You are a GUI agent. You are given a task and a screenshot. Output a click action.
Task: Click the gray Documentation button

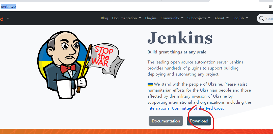(x=166, y=121)
